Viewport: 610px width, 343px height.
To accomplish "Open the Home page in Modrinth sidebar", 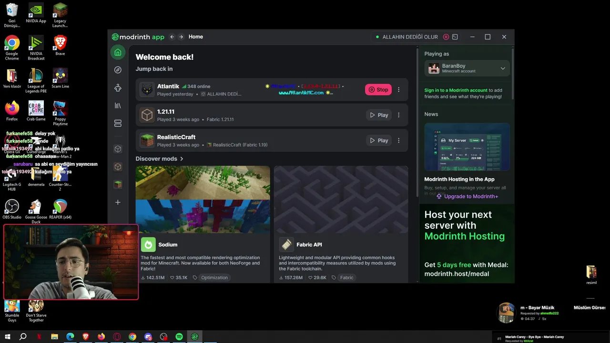I will [x=118, y=52].
